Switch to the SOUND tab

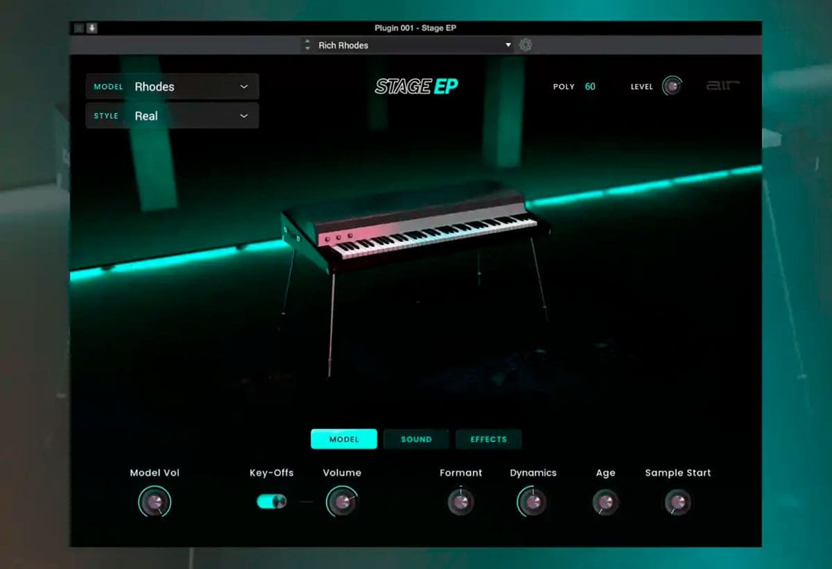click(416, 439)
